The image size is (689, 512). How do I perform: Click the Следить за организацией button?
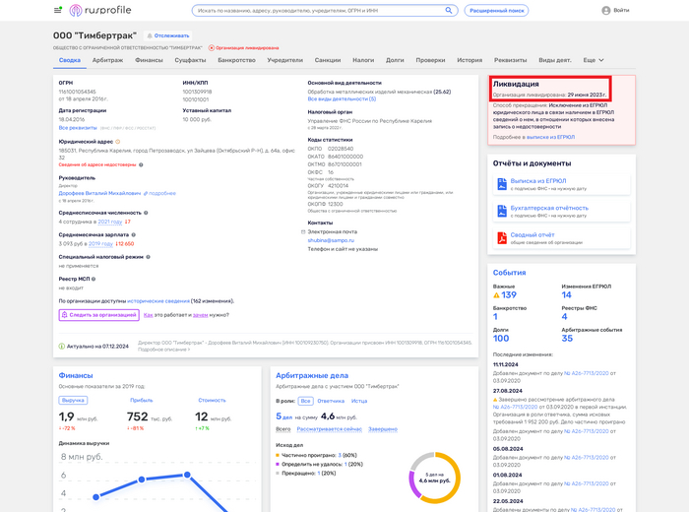98,314
